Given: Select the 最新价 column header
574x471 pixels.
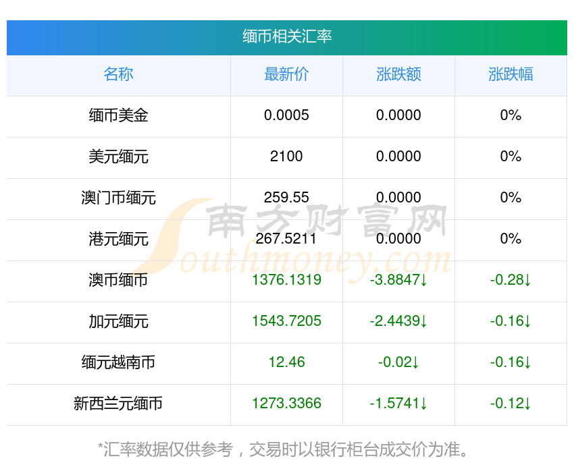Looking at the screenshot, I should [286, 74].
